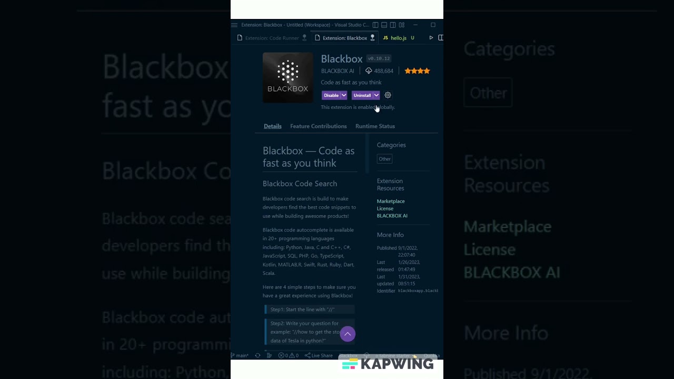Click the round scroll-to-top arrow button

(x=348, y=334)
